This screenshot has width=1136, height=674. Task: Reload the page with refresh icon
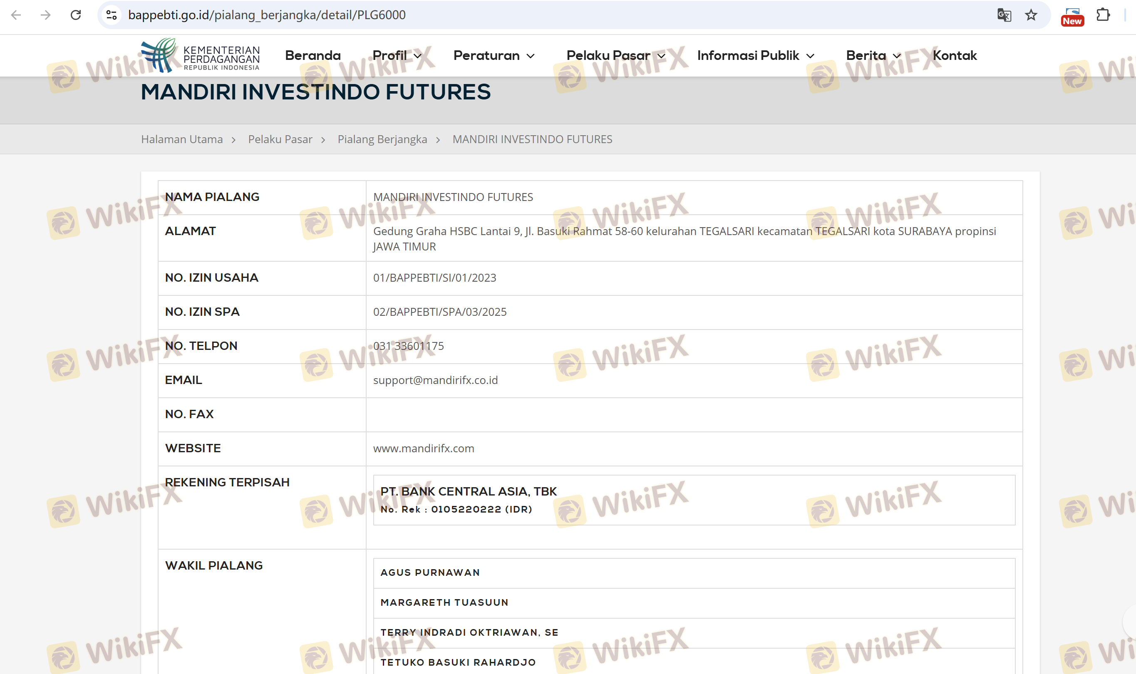coord(76,15)
